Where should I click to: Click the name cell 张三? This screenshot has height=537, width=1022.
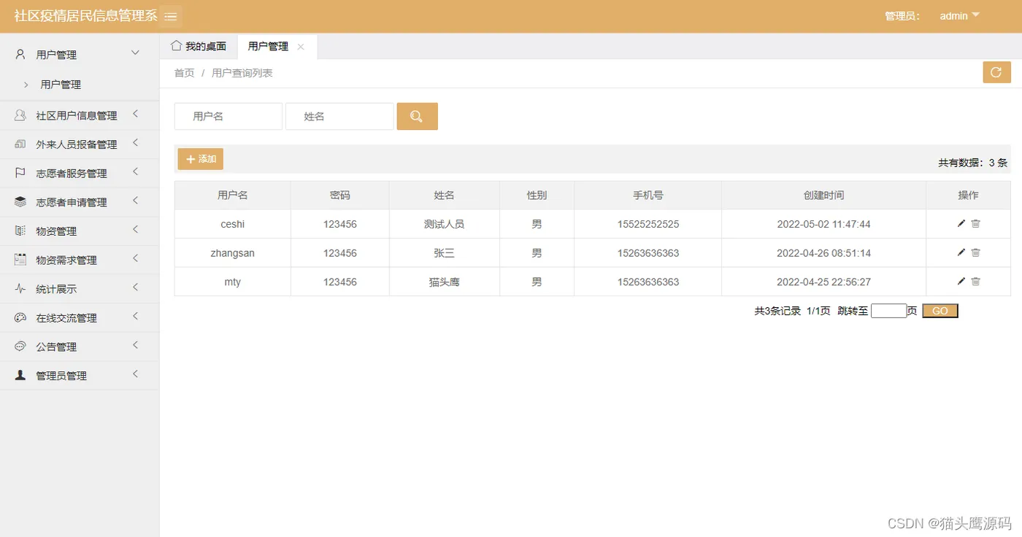click(x=444, y=253)
